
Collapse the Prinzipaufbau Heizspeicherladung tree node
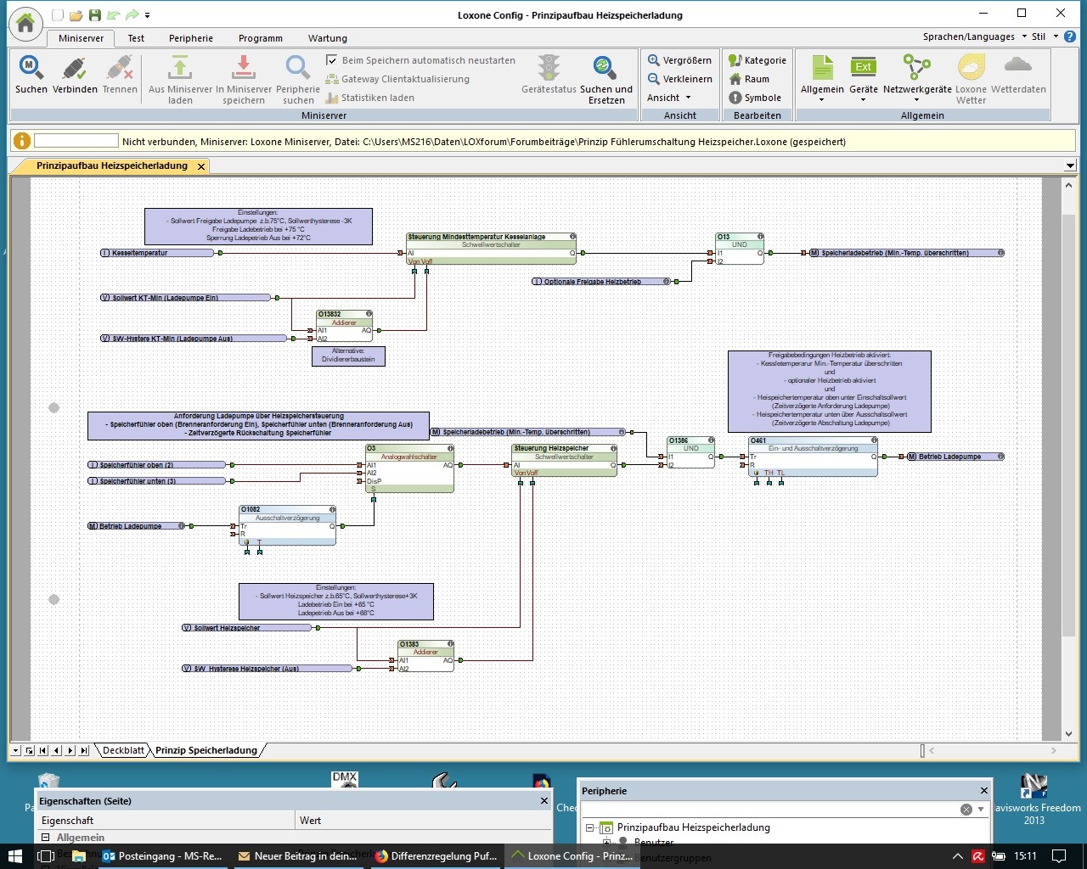click(589, 827)
